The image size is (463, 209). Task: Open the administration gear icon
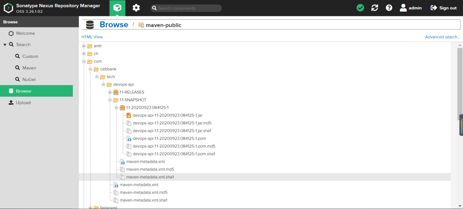tap(136, 8)
